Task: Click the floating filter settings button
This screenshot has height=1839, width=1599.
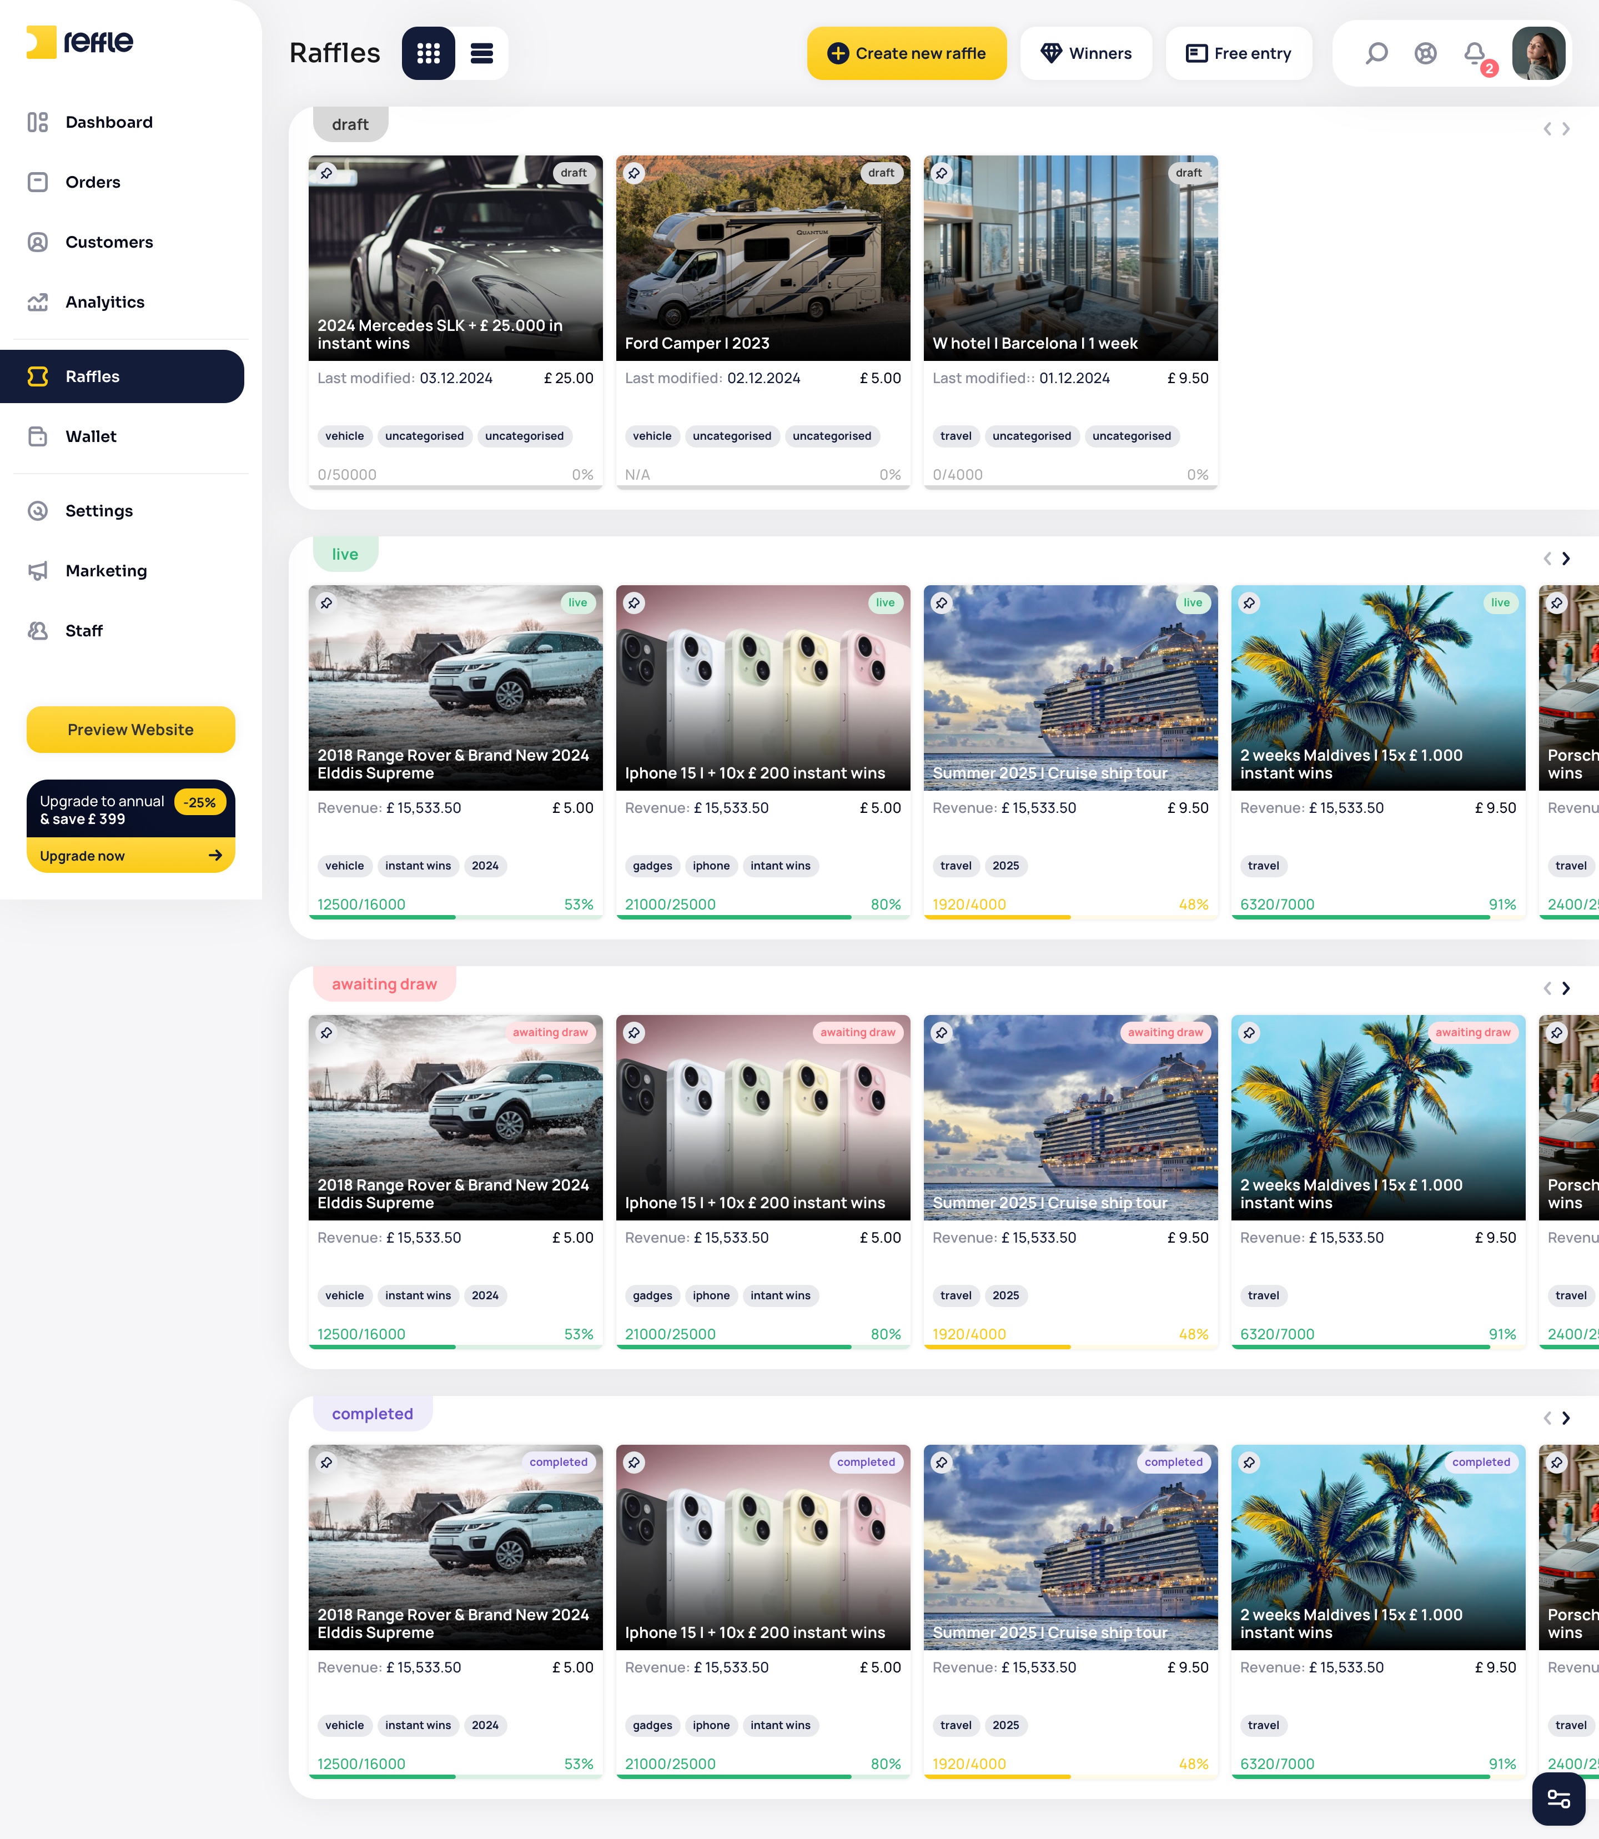Action: pyautogui.click(x=1558, y=1799)
